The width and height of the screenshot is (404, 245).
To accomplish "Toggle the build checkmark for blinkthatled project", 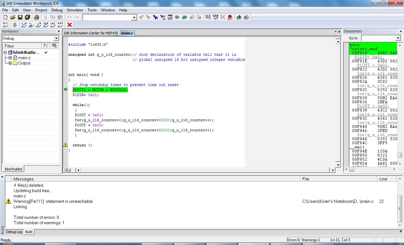I will pos(46,52).
